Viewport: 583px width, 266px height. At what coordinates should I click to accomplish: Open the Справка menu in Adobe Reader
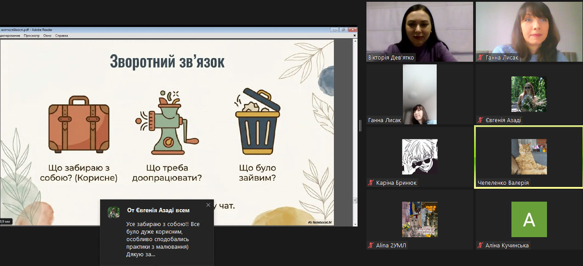click(61, 36)
